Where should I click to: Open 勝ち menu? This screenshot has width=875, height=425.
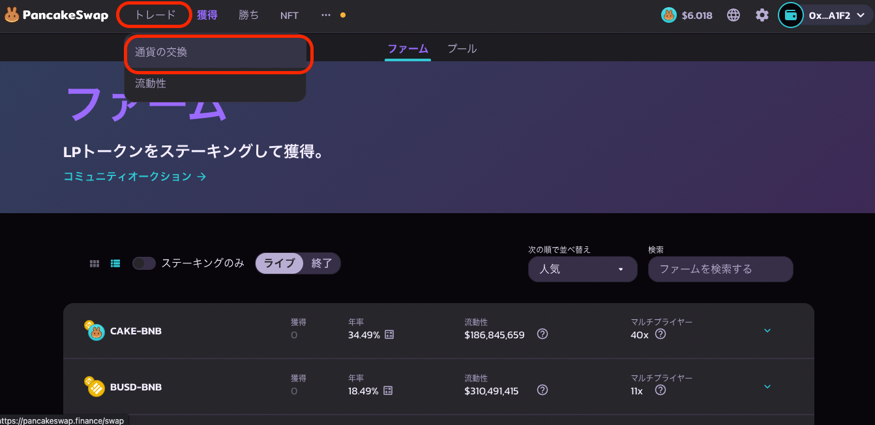[x=248, y=15]
